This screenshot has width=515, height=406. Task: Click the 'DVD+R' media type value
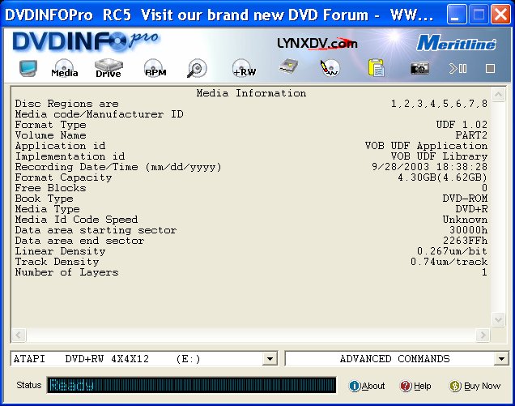pos(471,209)
